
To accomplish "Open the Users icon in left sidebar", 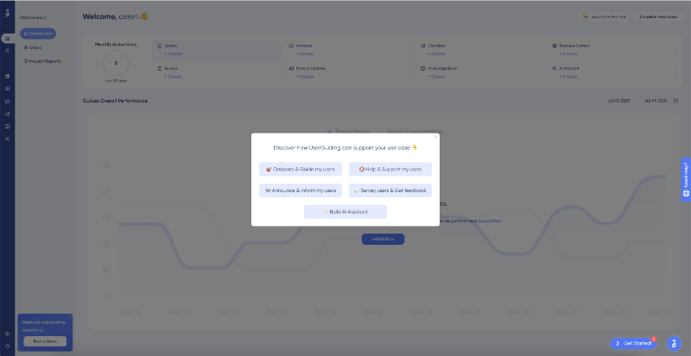I will pyautogui.click(x=7, y=51).
